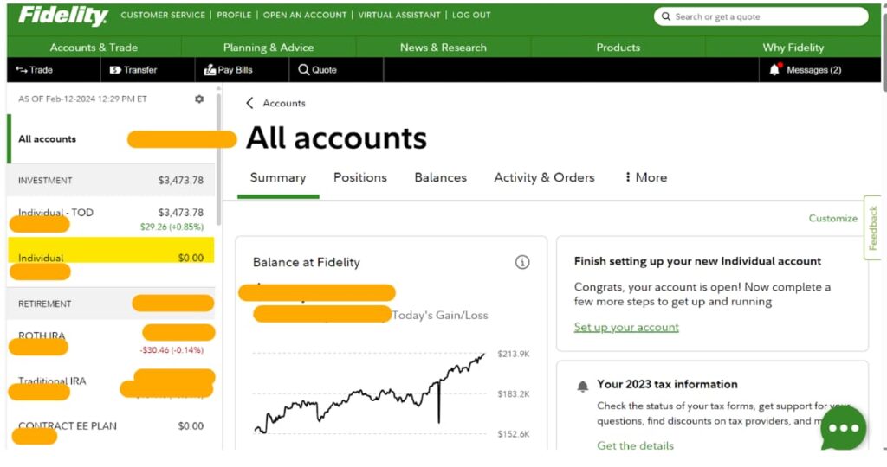This screenshot has width=887, height=467.
Task: Click the Quote magnifier icon
Action: (x=304, y=69)
